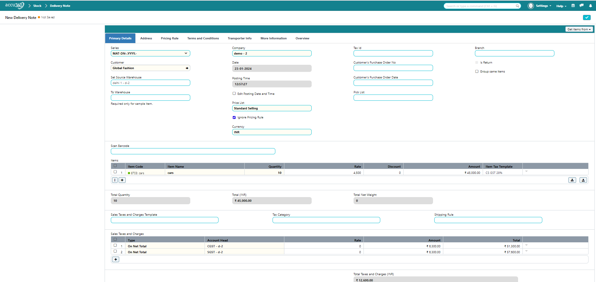Screen dimensions: 596x282
Task: Expand the CGST tax row arrow
Action: coord(526,245)
